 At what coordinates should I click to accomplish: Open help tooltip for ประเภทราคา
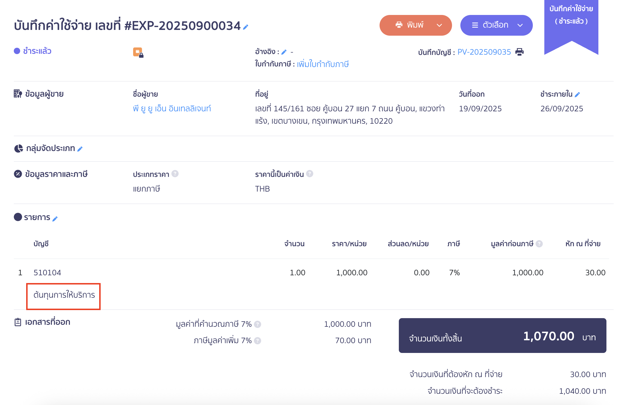175,174
